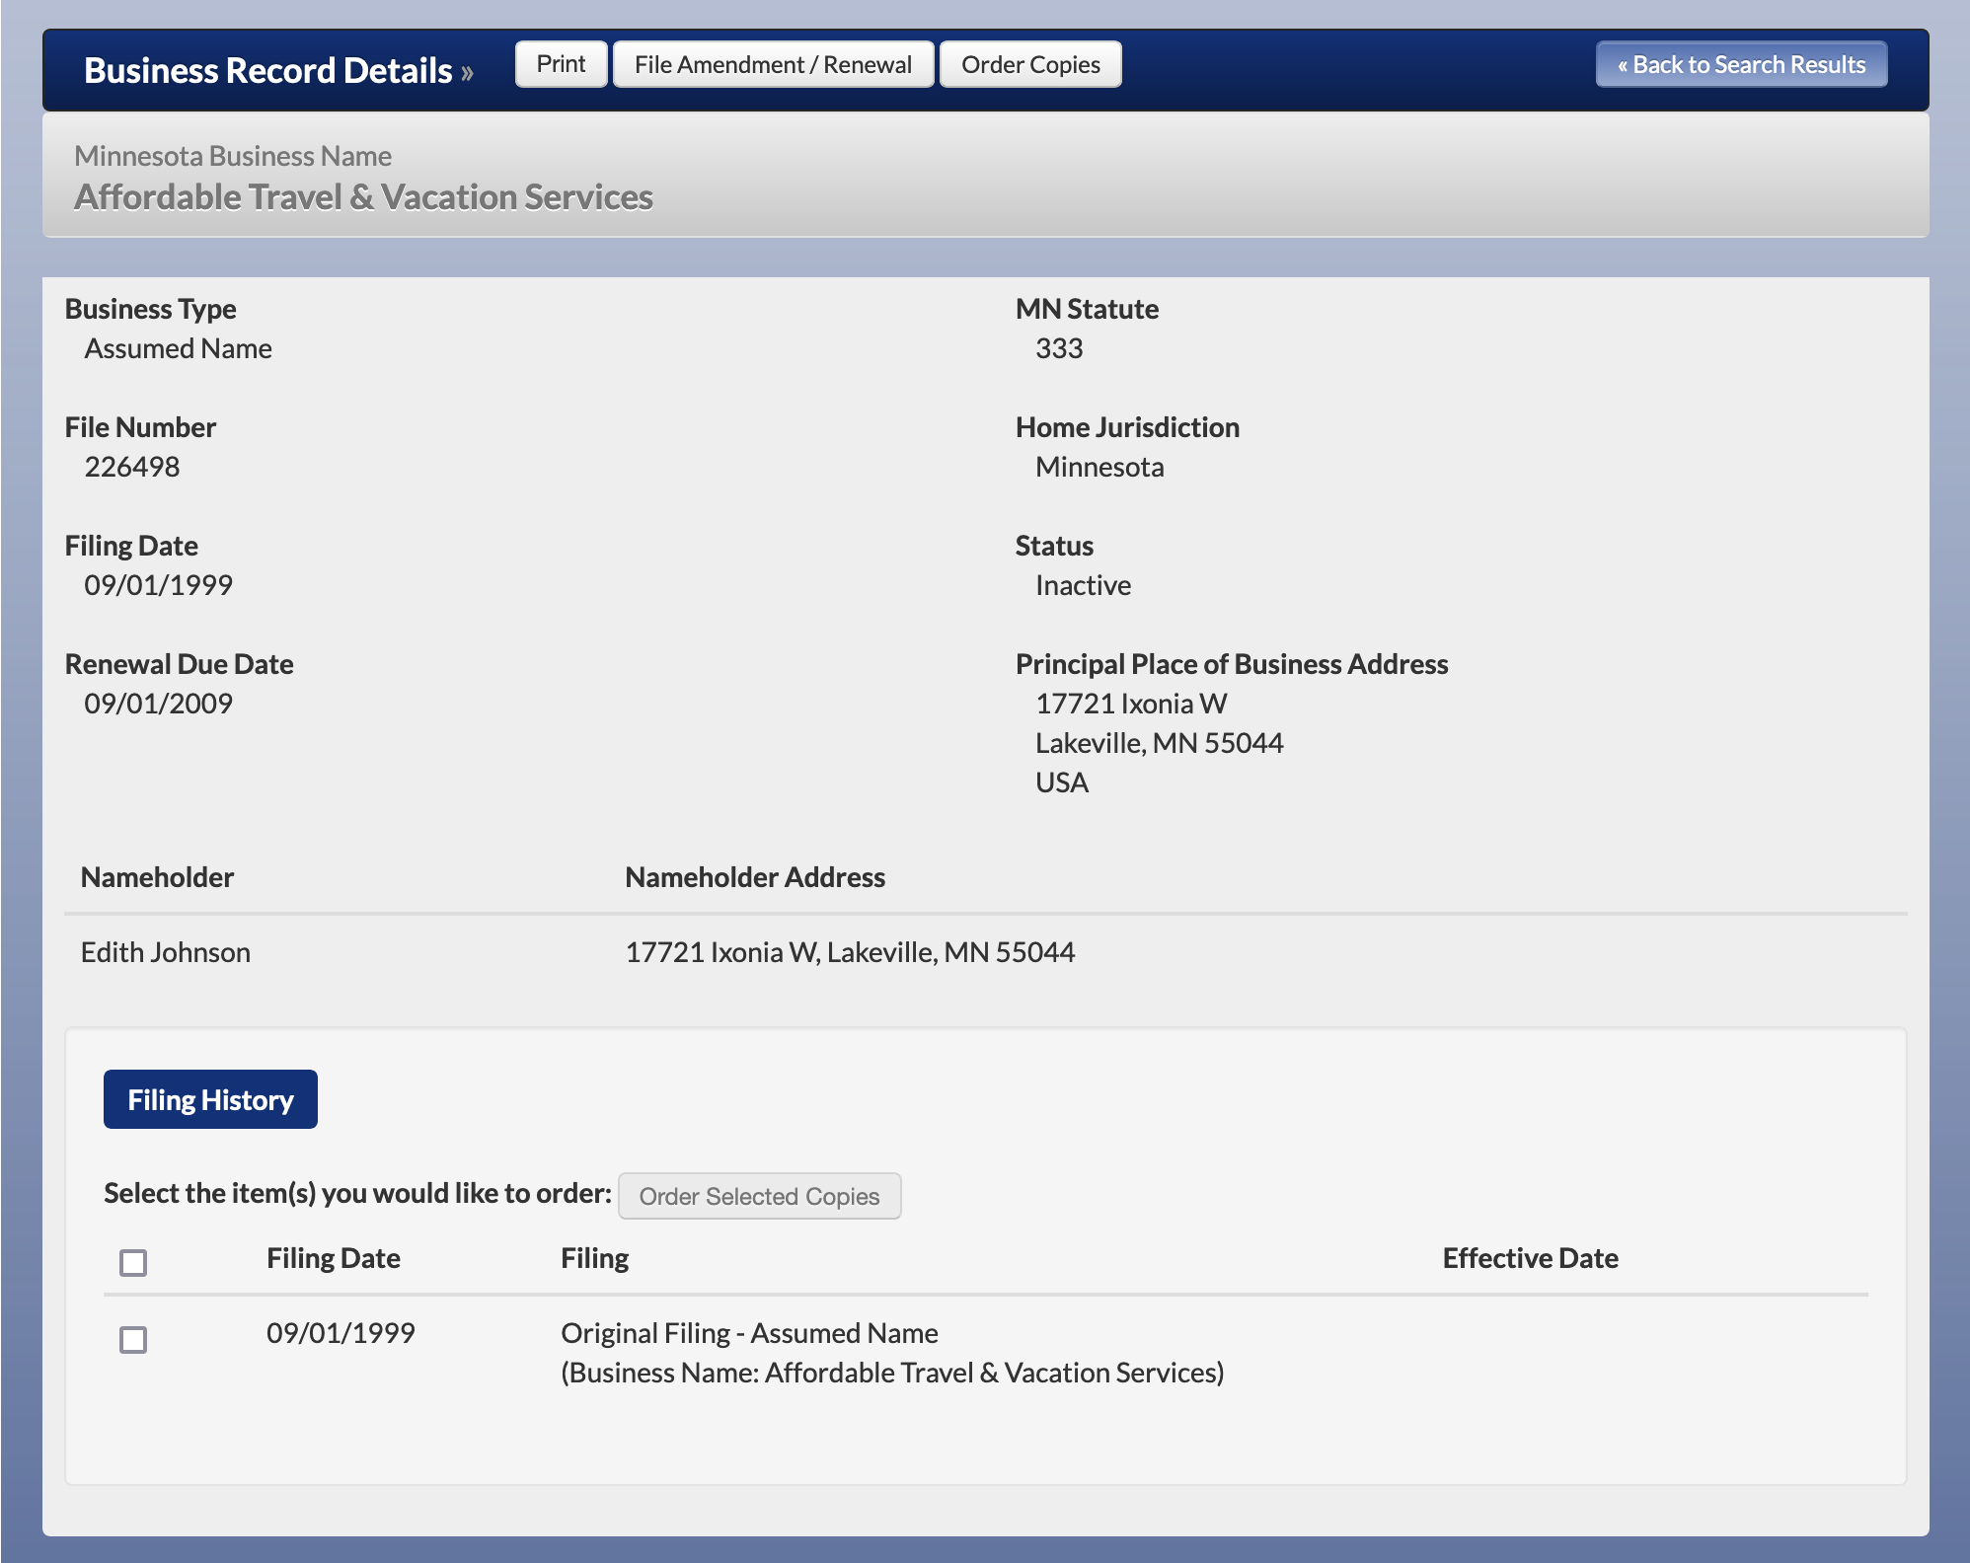Open File Amendment / Renewal
This screenshot has width=1970, height=1563.
773,64
